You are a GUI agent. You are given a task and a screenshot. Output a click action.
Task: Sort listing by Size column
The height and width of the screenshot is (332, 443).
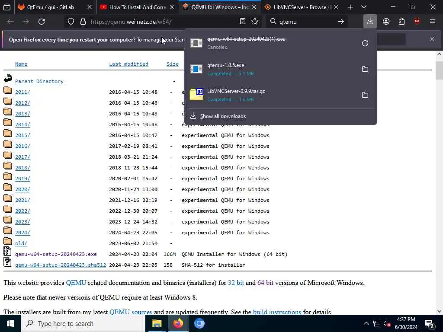point(172,64)
